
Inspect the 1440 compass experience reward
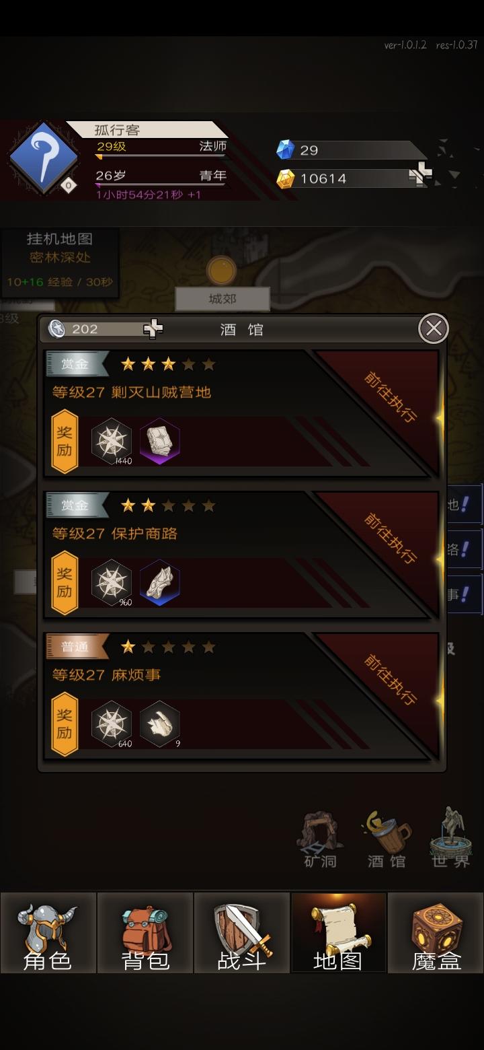(x=112, y=441)
